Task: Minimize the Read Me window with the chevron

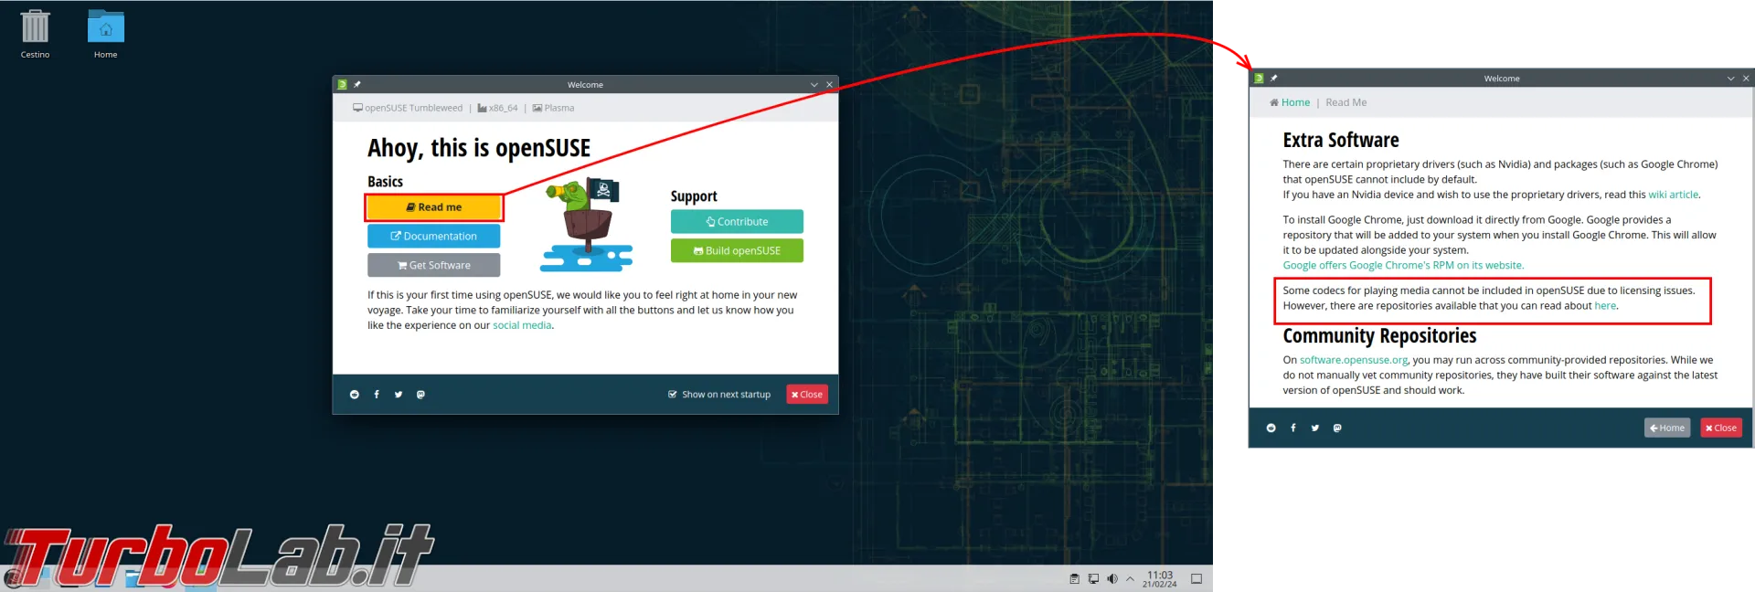Action: pyautogui.click(x=1731, y=79)
